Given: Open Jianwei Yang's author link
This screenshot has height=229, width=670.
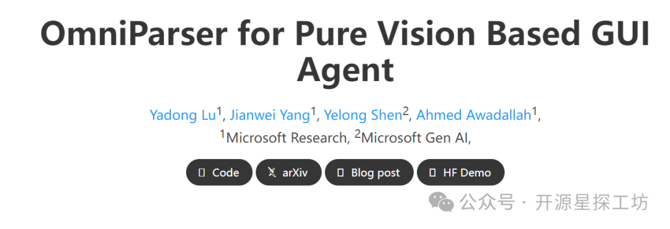Looking at the screenshot, I should click(270, 115).
